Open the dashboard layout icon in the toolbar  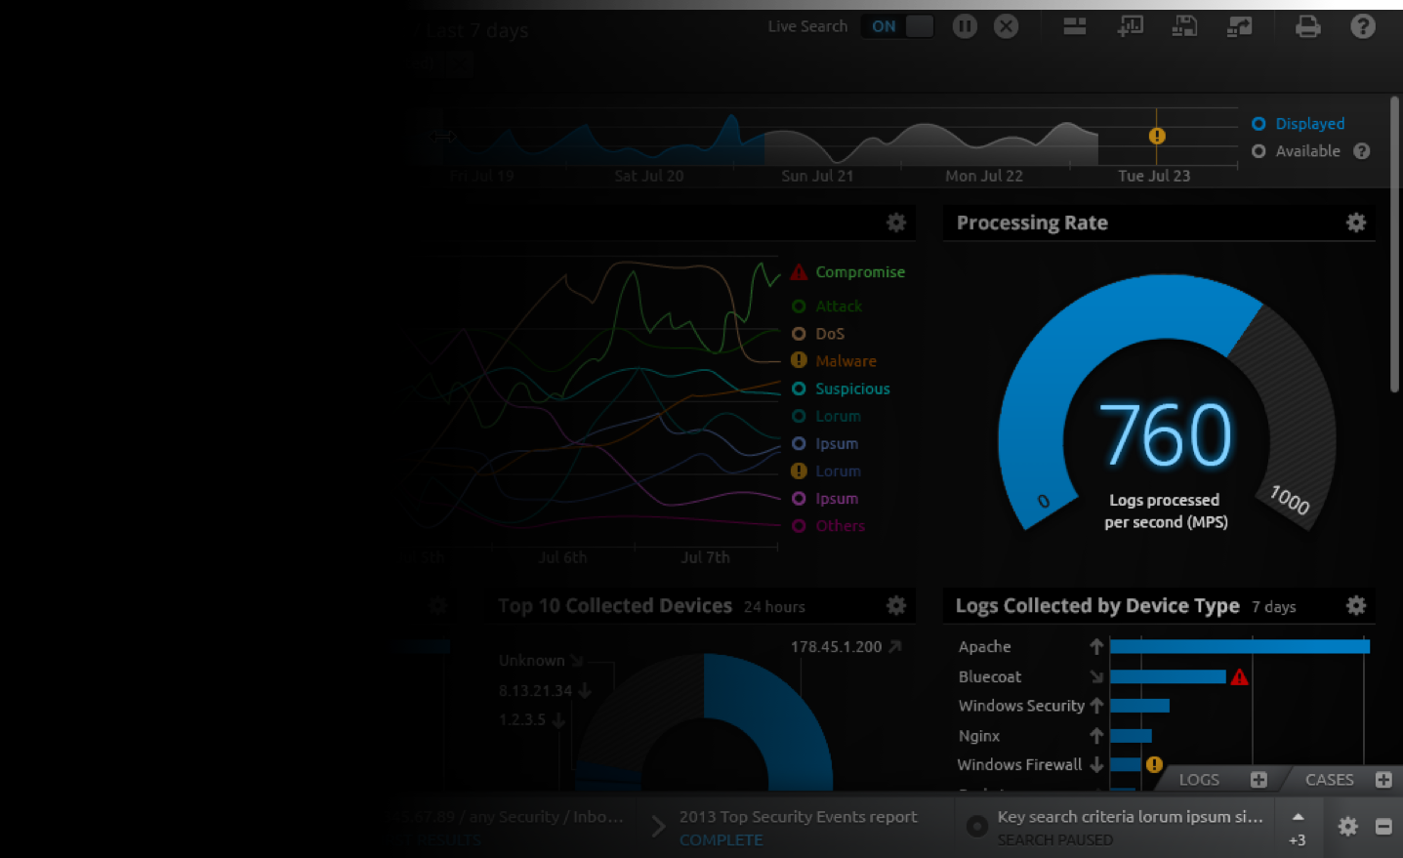click(1075, 26)
